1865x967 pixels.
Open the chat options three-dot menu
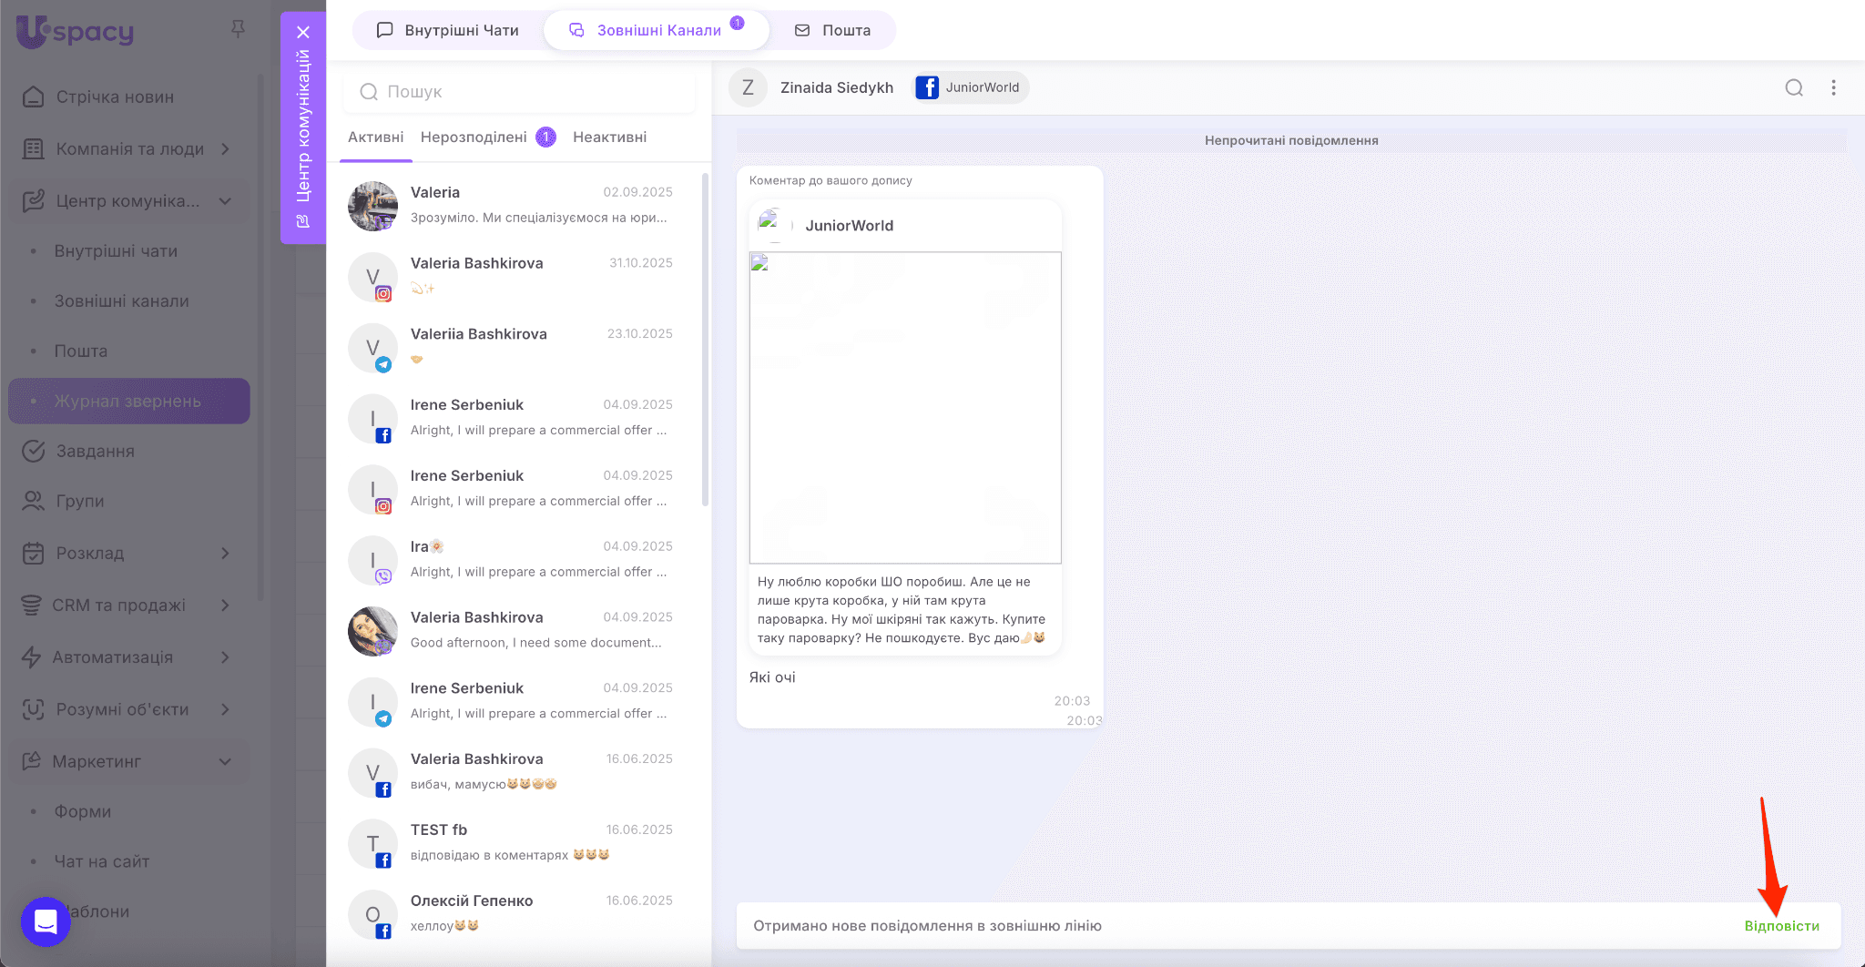click(x=1834, y=87)
